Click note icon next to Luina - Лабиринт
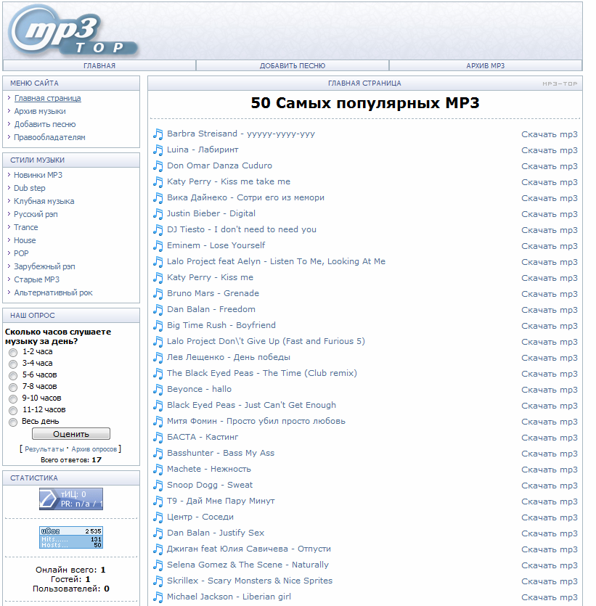 pos(158,150)
